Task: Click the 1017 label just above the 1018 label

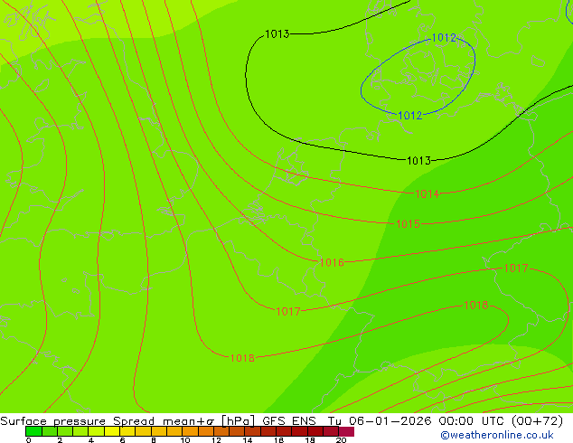Action: (516, 268)
